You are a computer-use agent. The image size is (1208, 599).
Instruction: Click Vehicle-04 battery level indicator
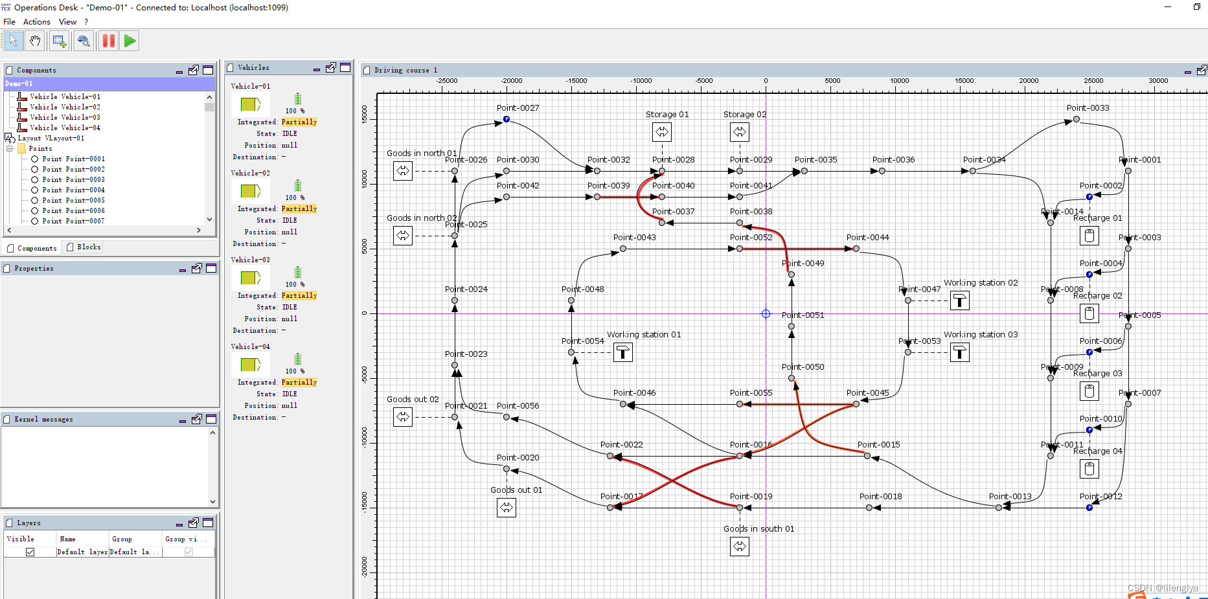[298, 359]
